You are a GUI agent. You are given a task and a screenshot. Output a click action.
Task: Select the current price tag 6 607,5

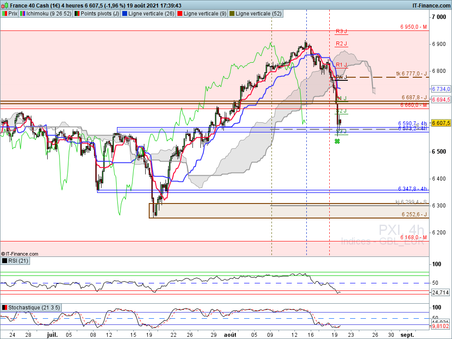tap(441, 123)
